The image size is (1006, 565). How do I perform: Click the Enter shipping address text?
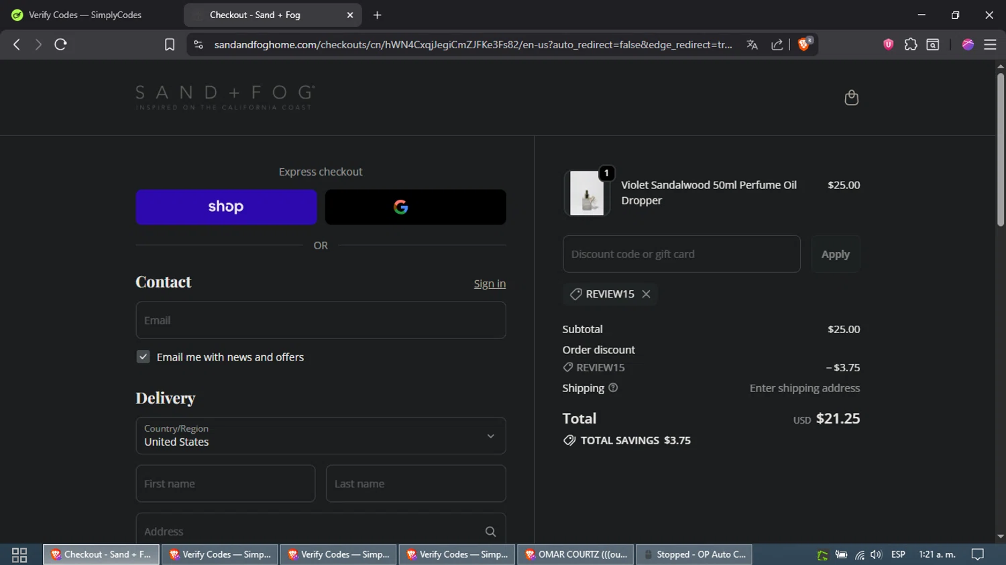pyautogui.click(x=805, y=388)
